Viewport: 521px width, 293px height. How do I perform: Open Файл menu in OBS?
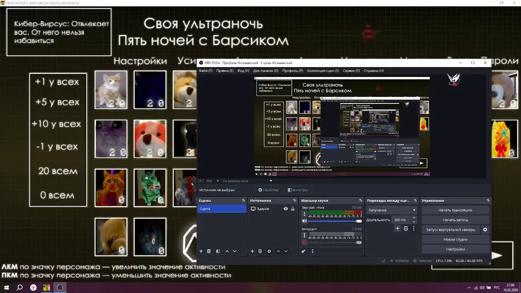click(x=206, y=71)
